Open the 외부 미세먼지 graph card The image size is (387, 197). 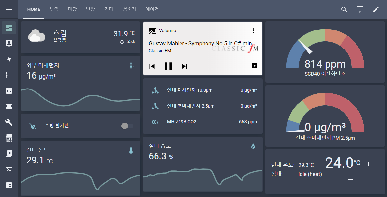point(81,84)
